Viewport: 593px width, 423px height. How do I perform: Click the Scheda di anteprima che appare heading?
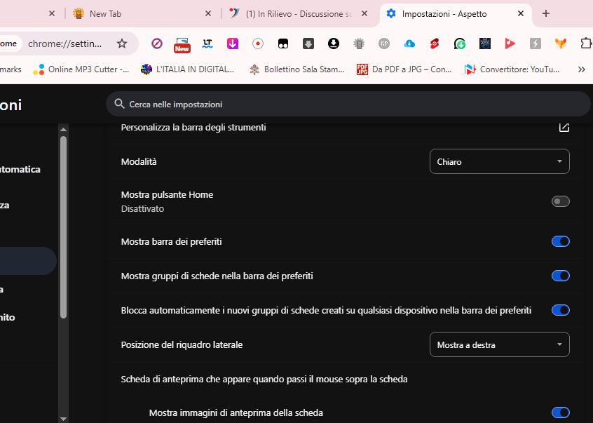[x=264, y=379]
